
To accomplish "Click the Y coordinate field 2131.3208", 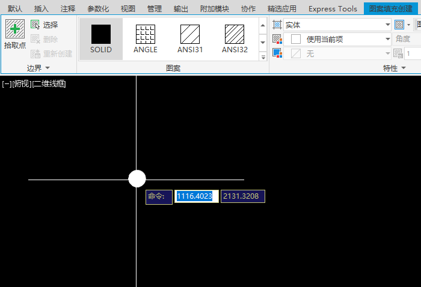I will 243,196.
